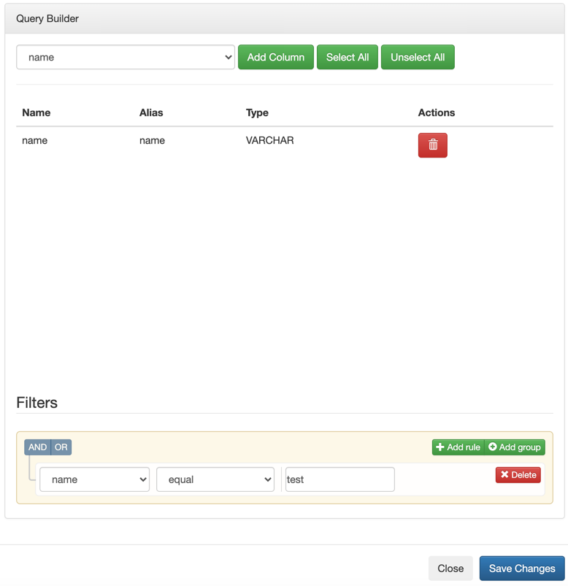
Task: Click the Unselect All button
Action: (418, 57)
